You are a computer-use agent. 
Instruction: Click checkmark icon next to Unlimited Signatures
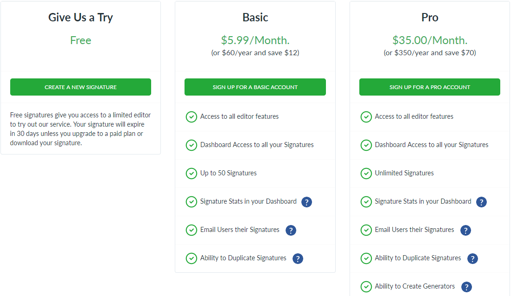366,174
